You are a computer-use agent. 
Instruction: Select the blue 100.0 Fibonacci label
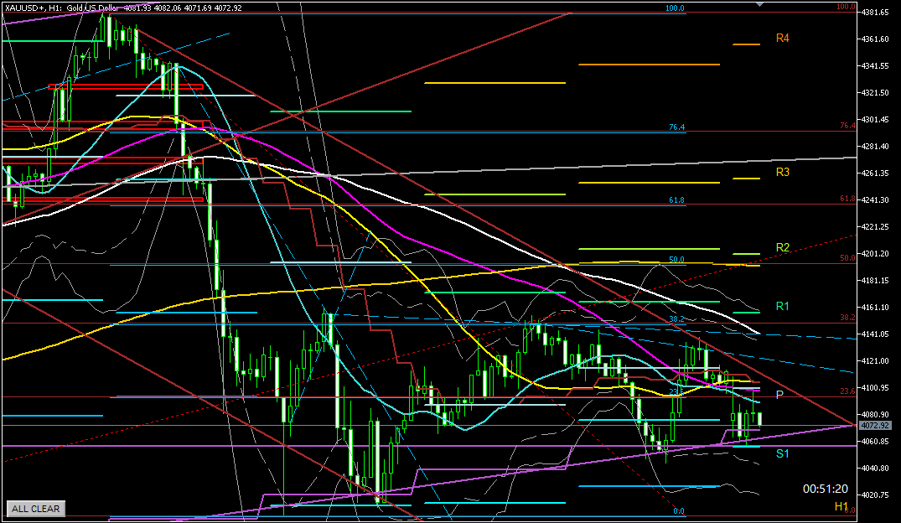[x=675, y=8]
